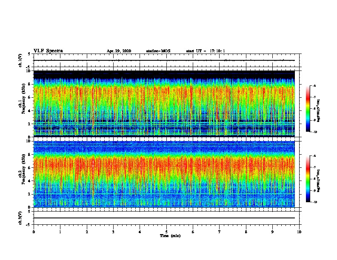Viewport: 337px width, 260px height.
Task: Click time axis tick label "3"
Action: tap(113, 232)
